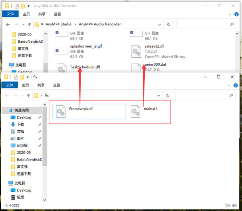
Task: Open 文件 menu in AnyMP4 Audio Recorder window
Action: coord(10,14)
